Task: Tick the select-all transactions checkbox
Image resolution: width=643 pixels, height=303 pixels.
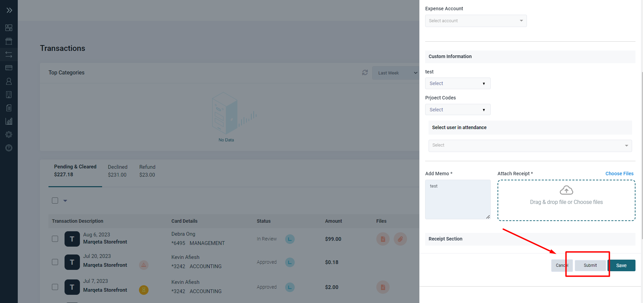Action: pos(55,201)
